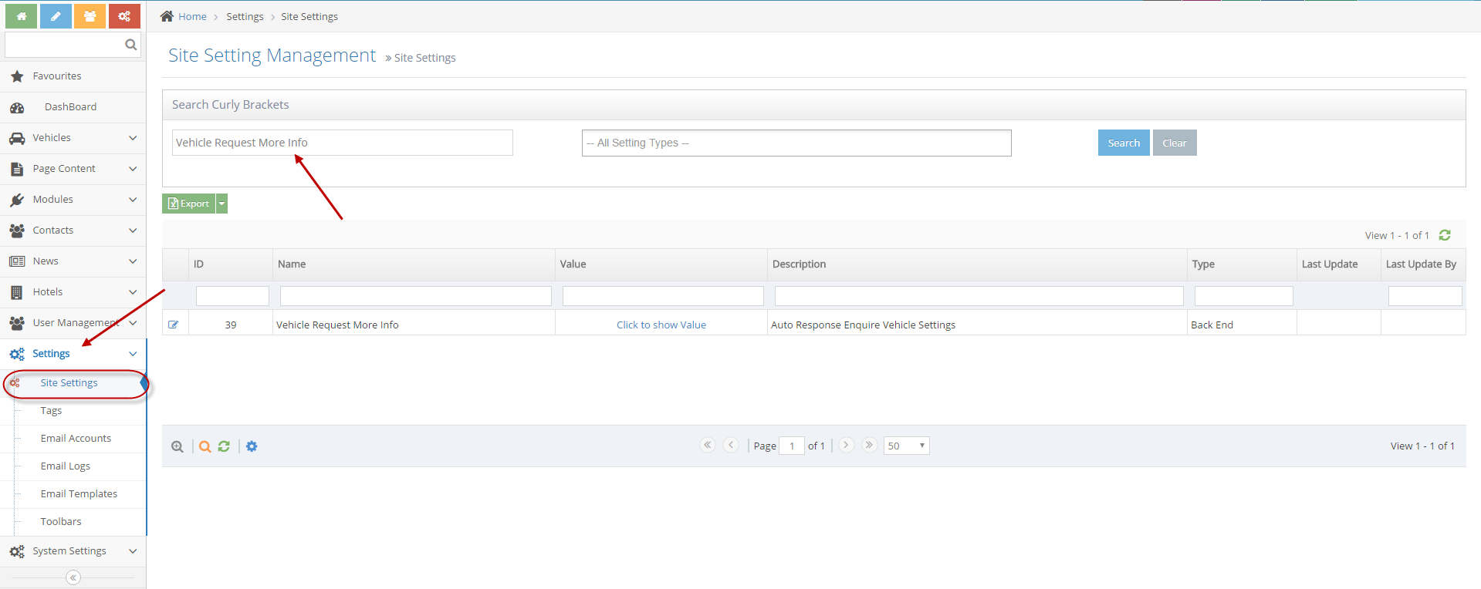The image size is (1481, 589).
Task: Click the red gears shortcut button
Action: (x=124, y=16)
